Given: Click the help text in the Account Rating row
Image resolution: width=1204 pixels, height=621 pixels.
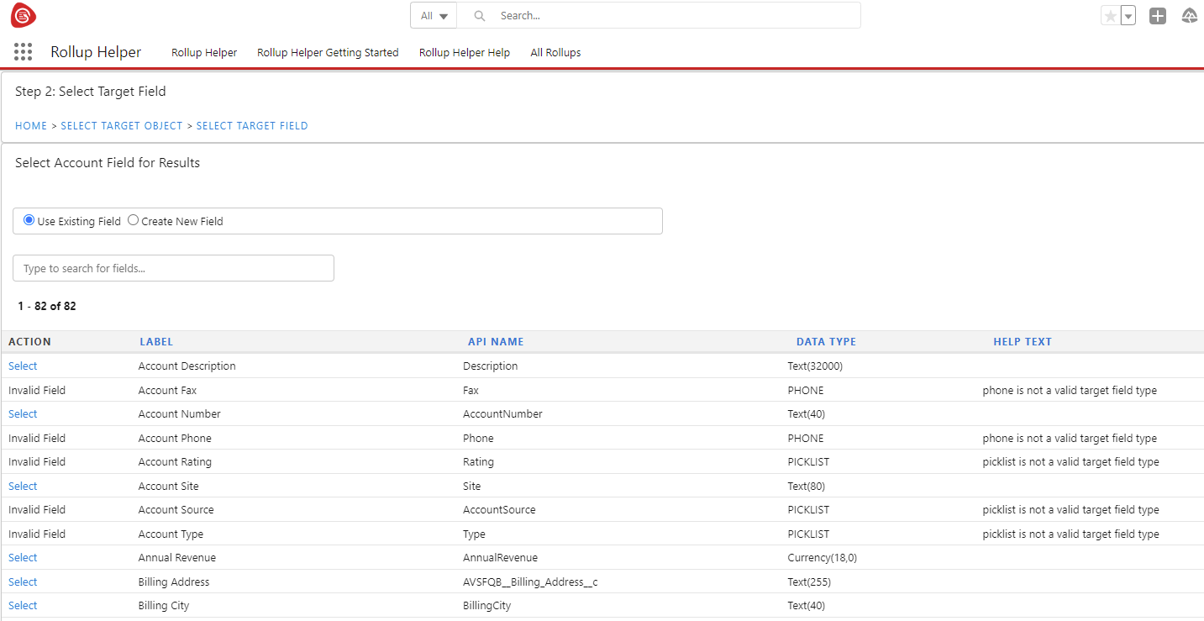Looking at the screenshot, I should click(1071, 462).
